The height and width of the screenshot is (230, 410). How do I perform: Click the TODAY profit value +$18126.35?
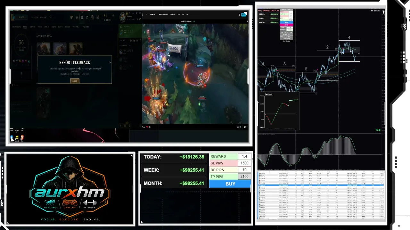[192, 157]
